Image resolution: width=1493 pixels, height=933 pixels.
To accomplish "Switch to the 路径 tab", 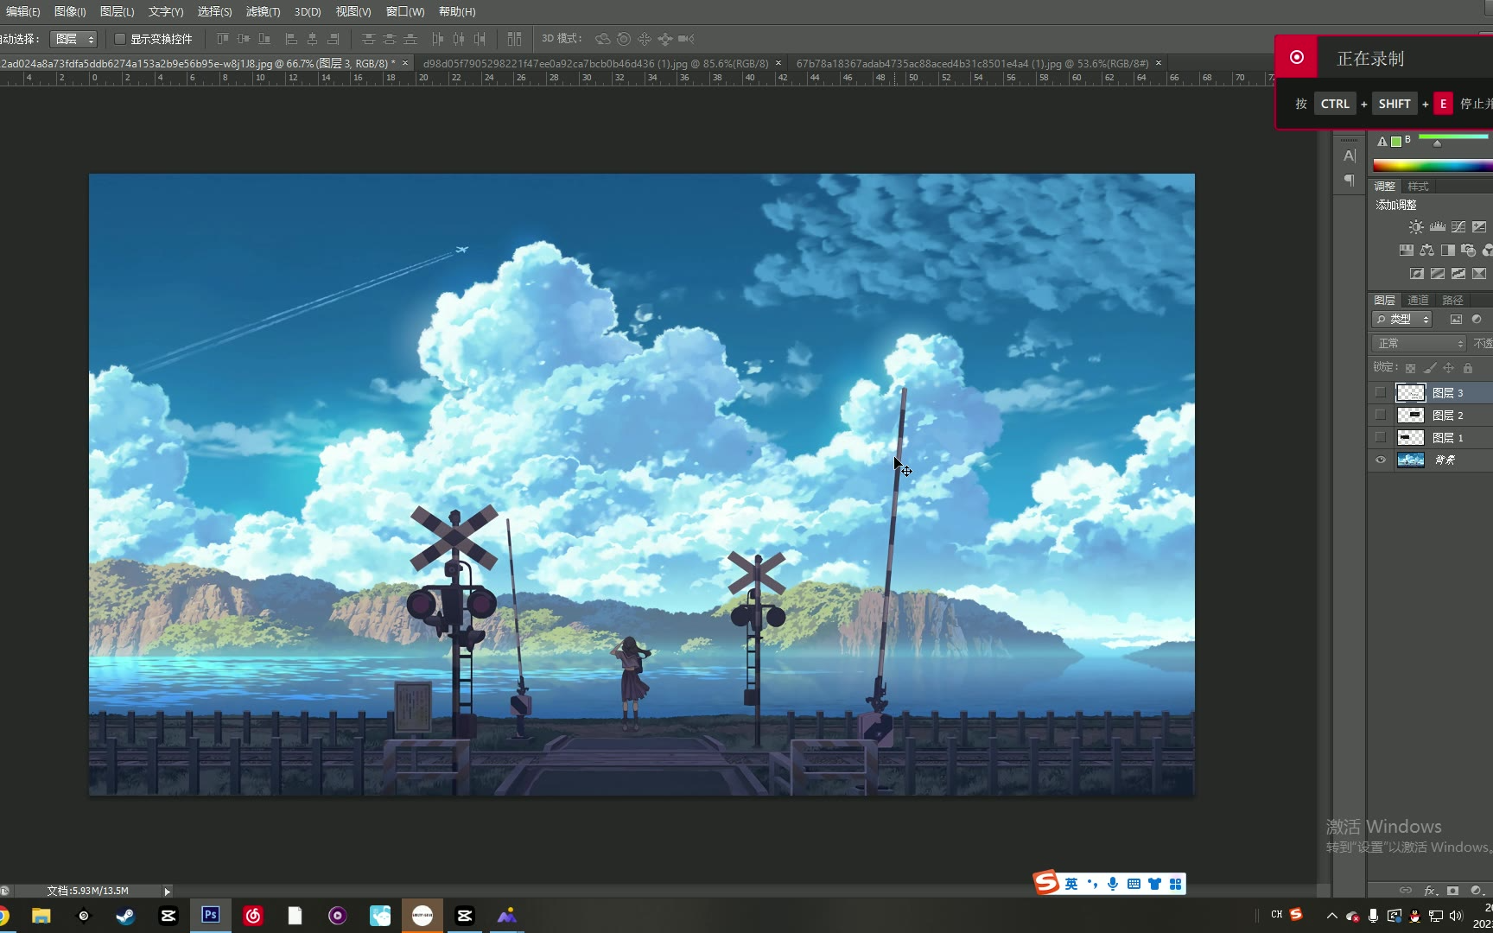I will [1452, 300].
